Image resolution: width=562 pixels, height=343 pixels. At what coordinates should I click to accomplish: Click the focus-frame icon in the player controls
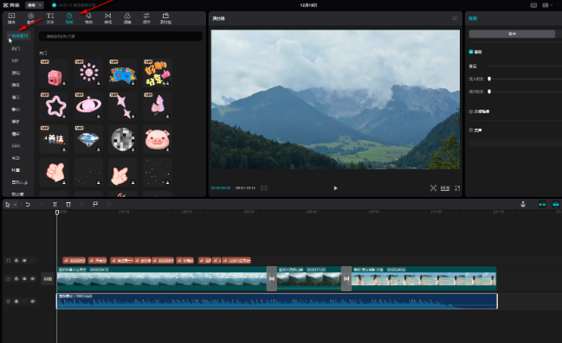(x=433, y=188)
